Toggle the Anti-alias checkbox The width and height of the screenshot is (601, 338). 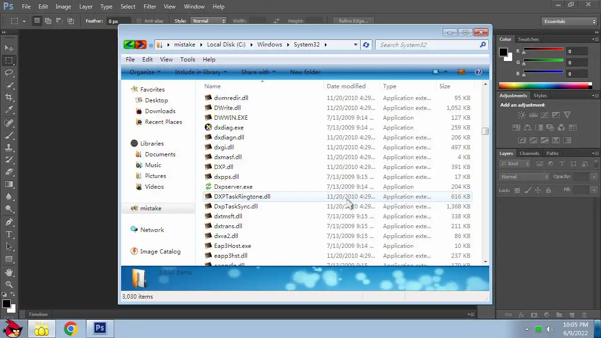coord(139,21)
